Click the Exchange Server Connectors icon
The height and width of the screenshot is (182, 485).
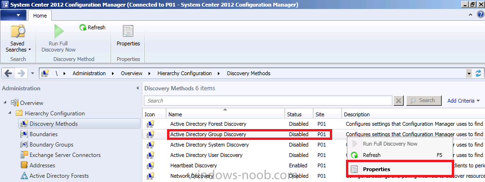click(x=24, y=155)
